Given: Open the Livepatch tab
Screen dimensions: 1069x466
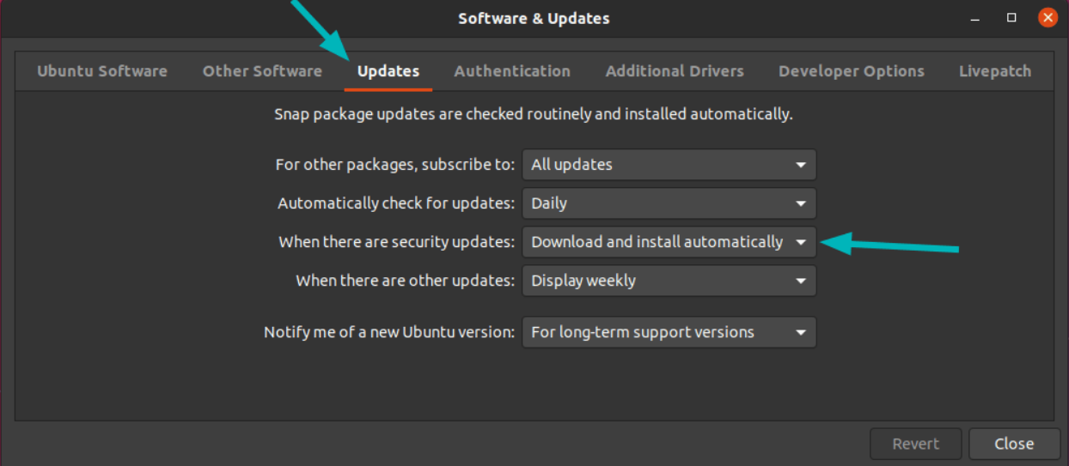Looking at the screenshot, I should pyautogui.click(x=995, y=71).
